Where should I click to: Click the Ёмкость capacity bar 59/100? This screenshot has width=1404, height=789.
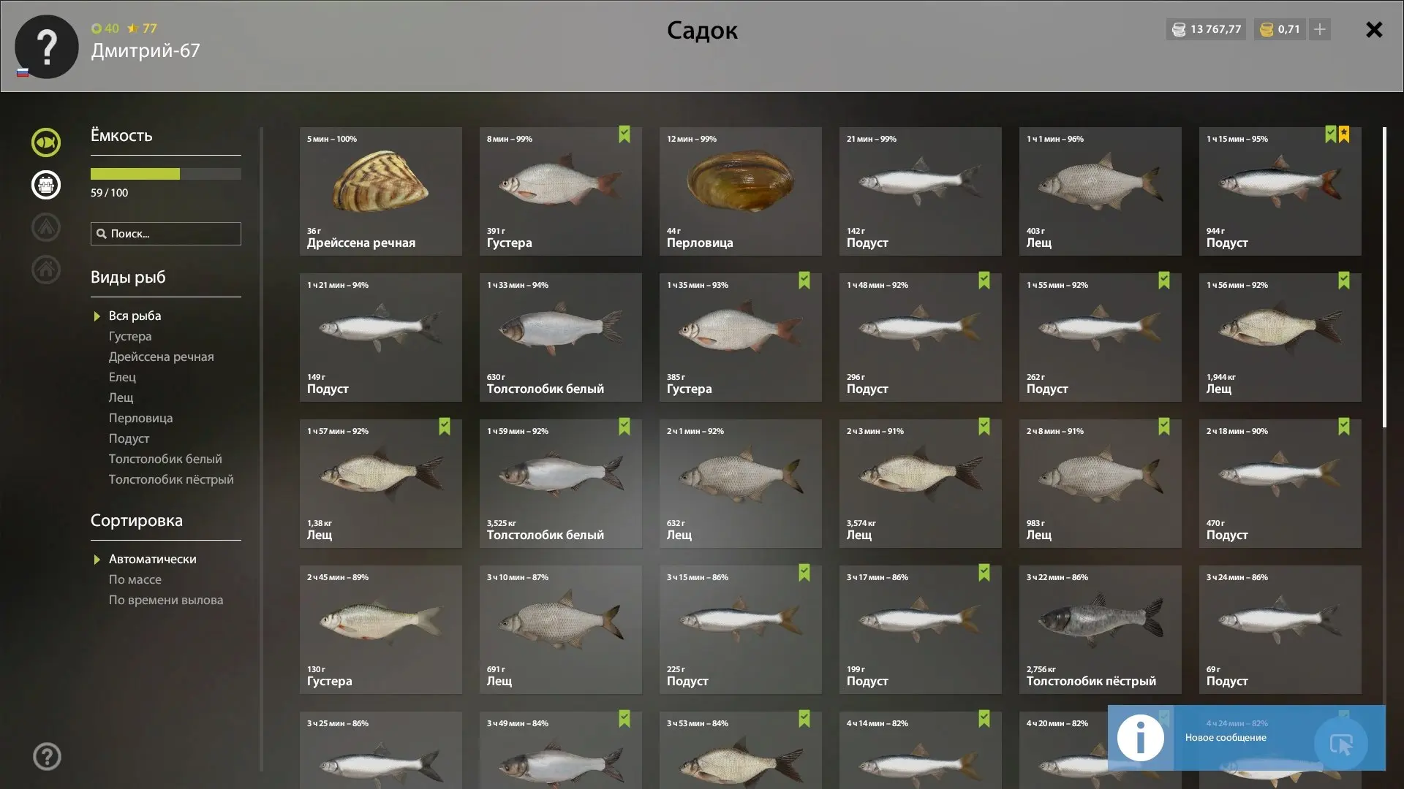pos(166,174)
